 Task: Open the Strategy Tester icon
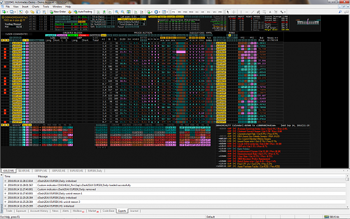(44, 12)
